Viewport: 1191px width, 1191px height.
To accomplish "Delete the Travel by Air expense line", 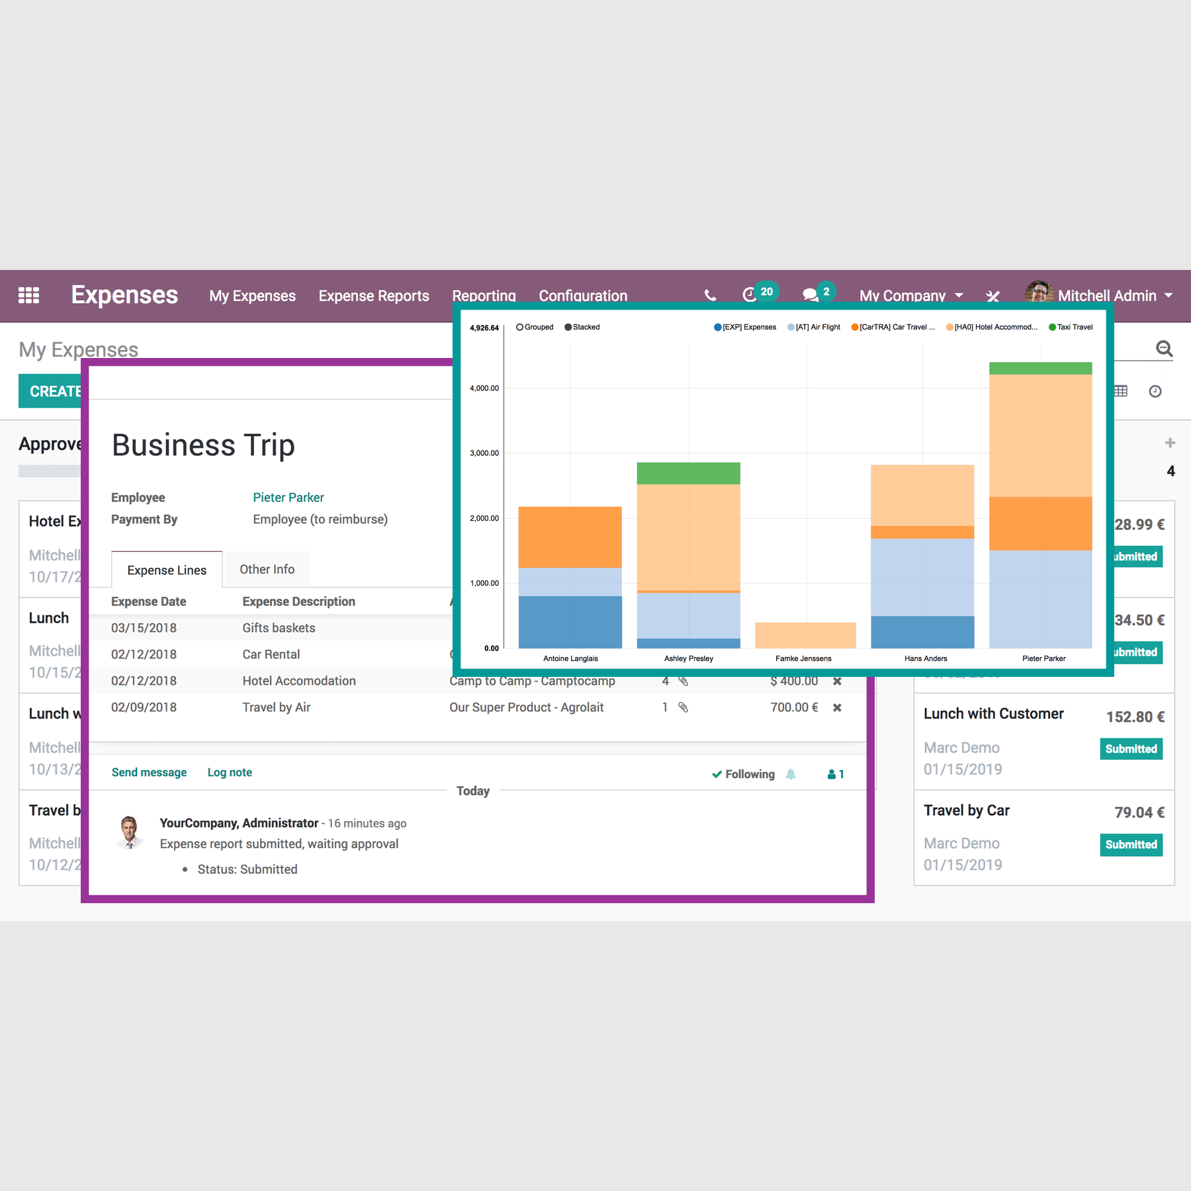I will point(837,707).
